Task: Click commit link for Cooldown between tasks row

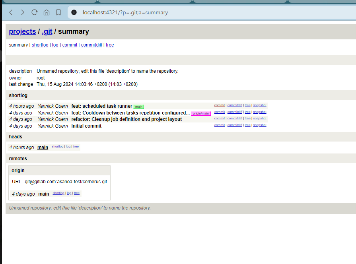Action: (219, 112)
